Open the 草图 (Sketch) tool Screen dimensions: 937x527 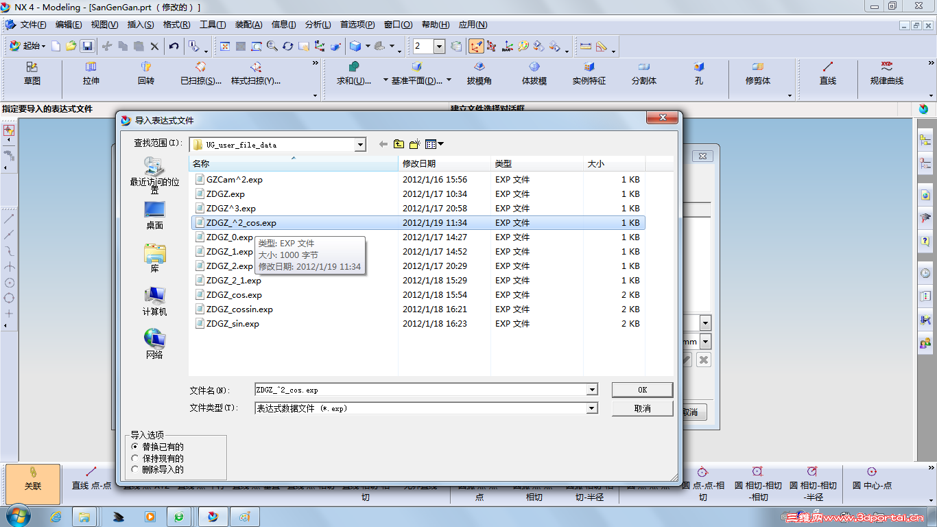pyautogui.click(x=32, y=74)
